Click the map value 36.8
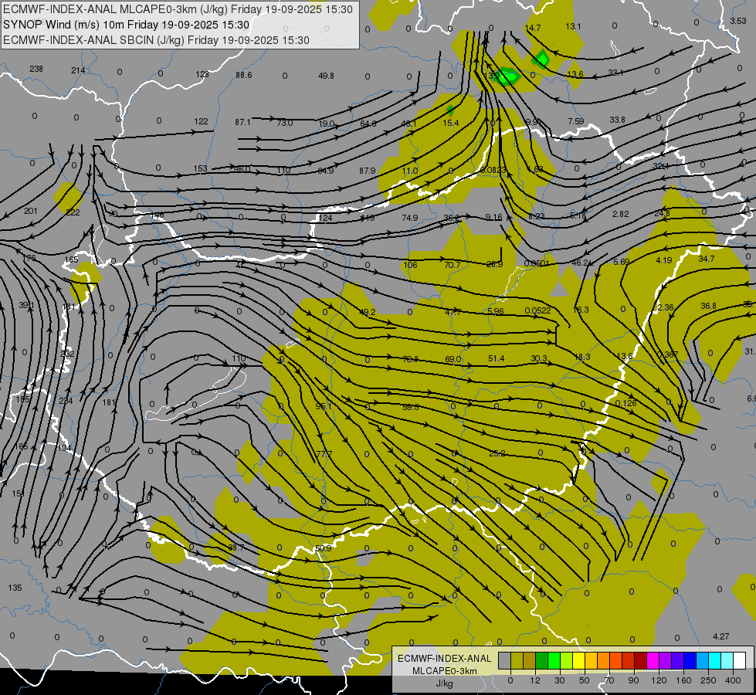Screen dimensions: 756x695 [708, 307]
